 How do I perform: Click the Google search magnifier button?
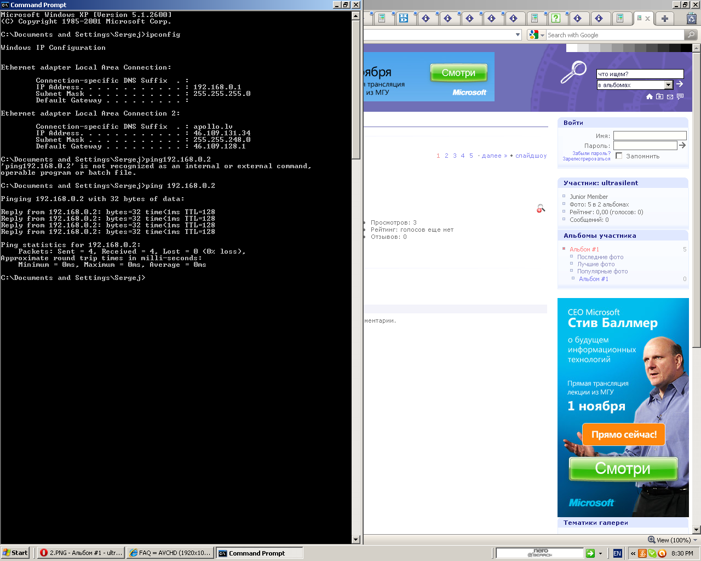691,35
